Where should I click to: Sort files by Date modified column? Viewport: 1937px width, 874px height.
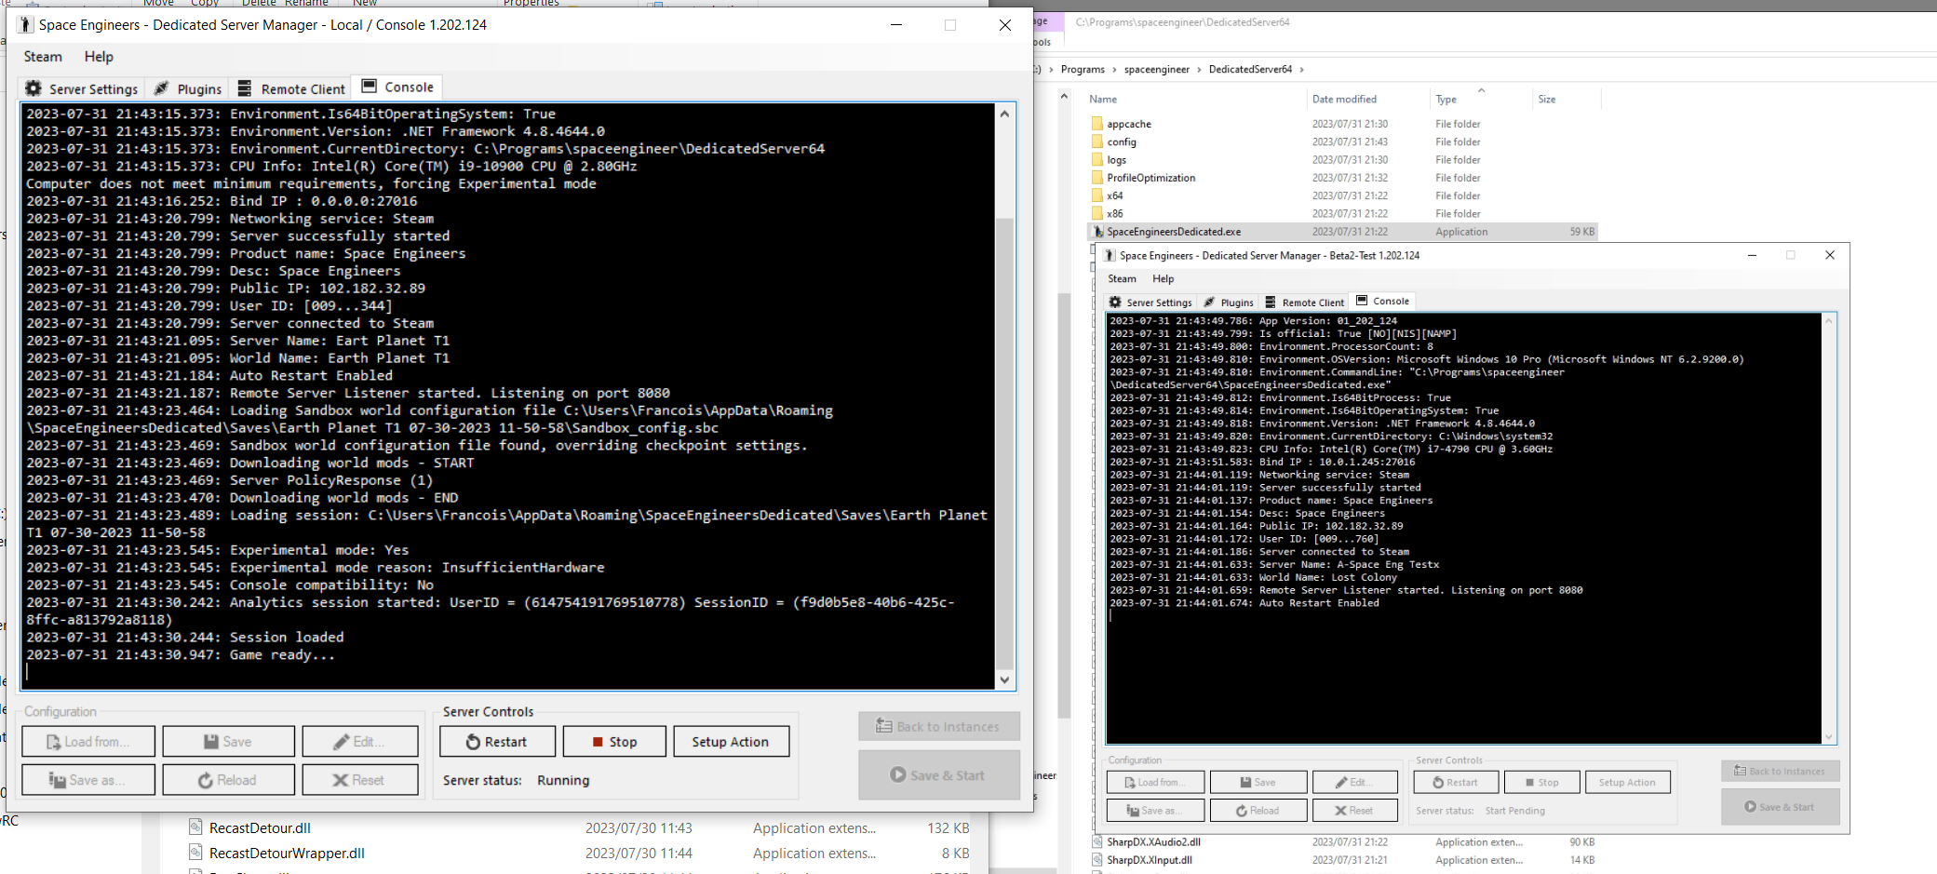(x=1344, y=99)
